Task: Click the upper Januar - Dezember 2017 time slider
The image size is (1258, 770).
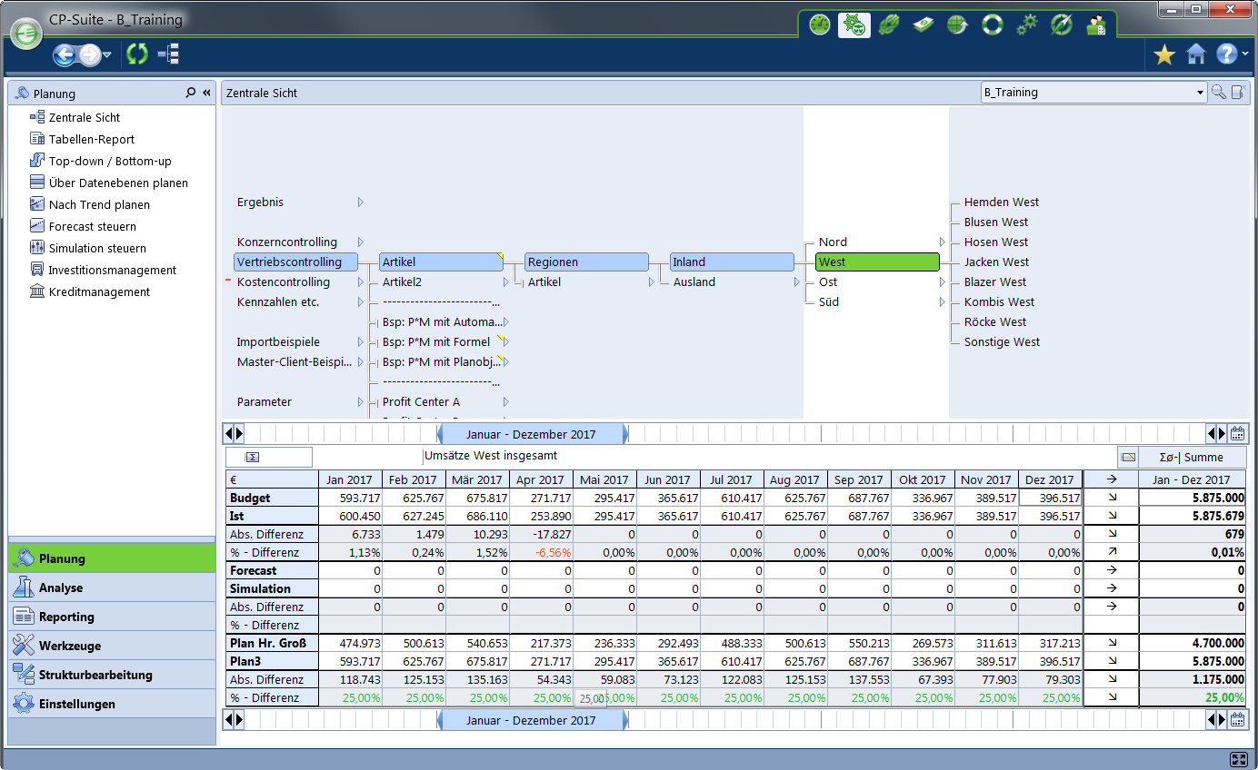Action: (x=532, y=434)
